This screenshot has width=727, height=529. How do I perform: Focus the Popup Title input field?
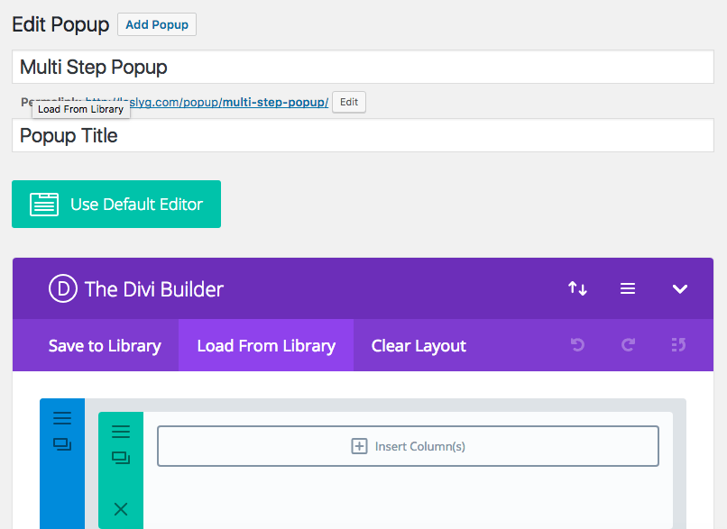click(363, 135)
